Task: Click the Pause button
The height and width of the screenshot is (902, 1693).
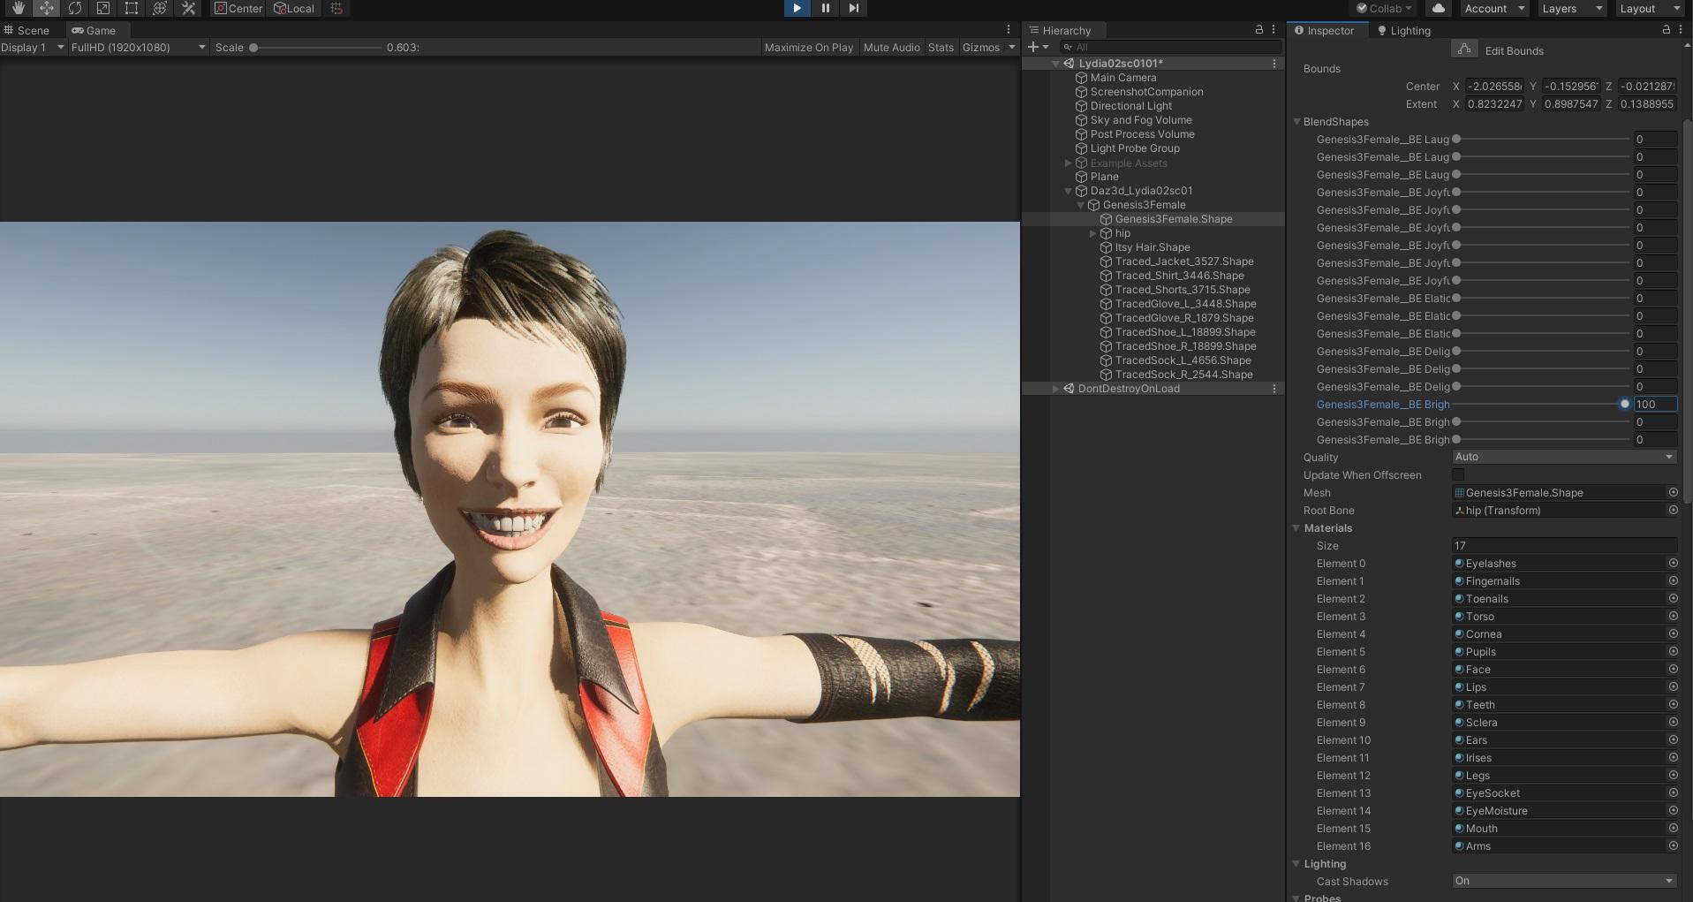Action: tap(825, 8)
